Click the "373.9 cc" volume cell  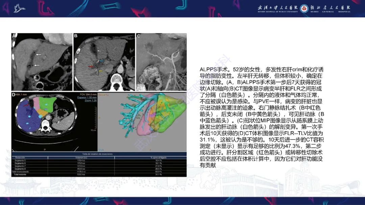[81, 166]
